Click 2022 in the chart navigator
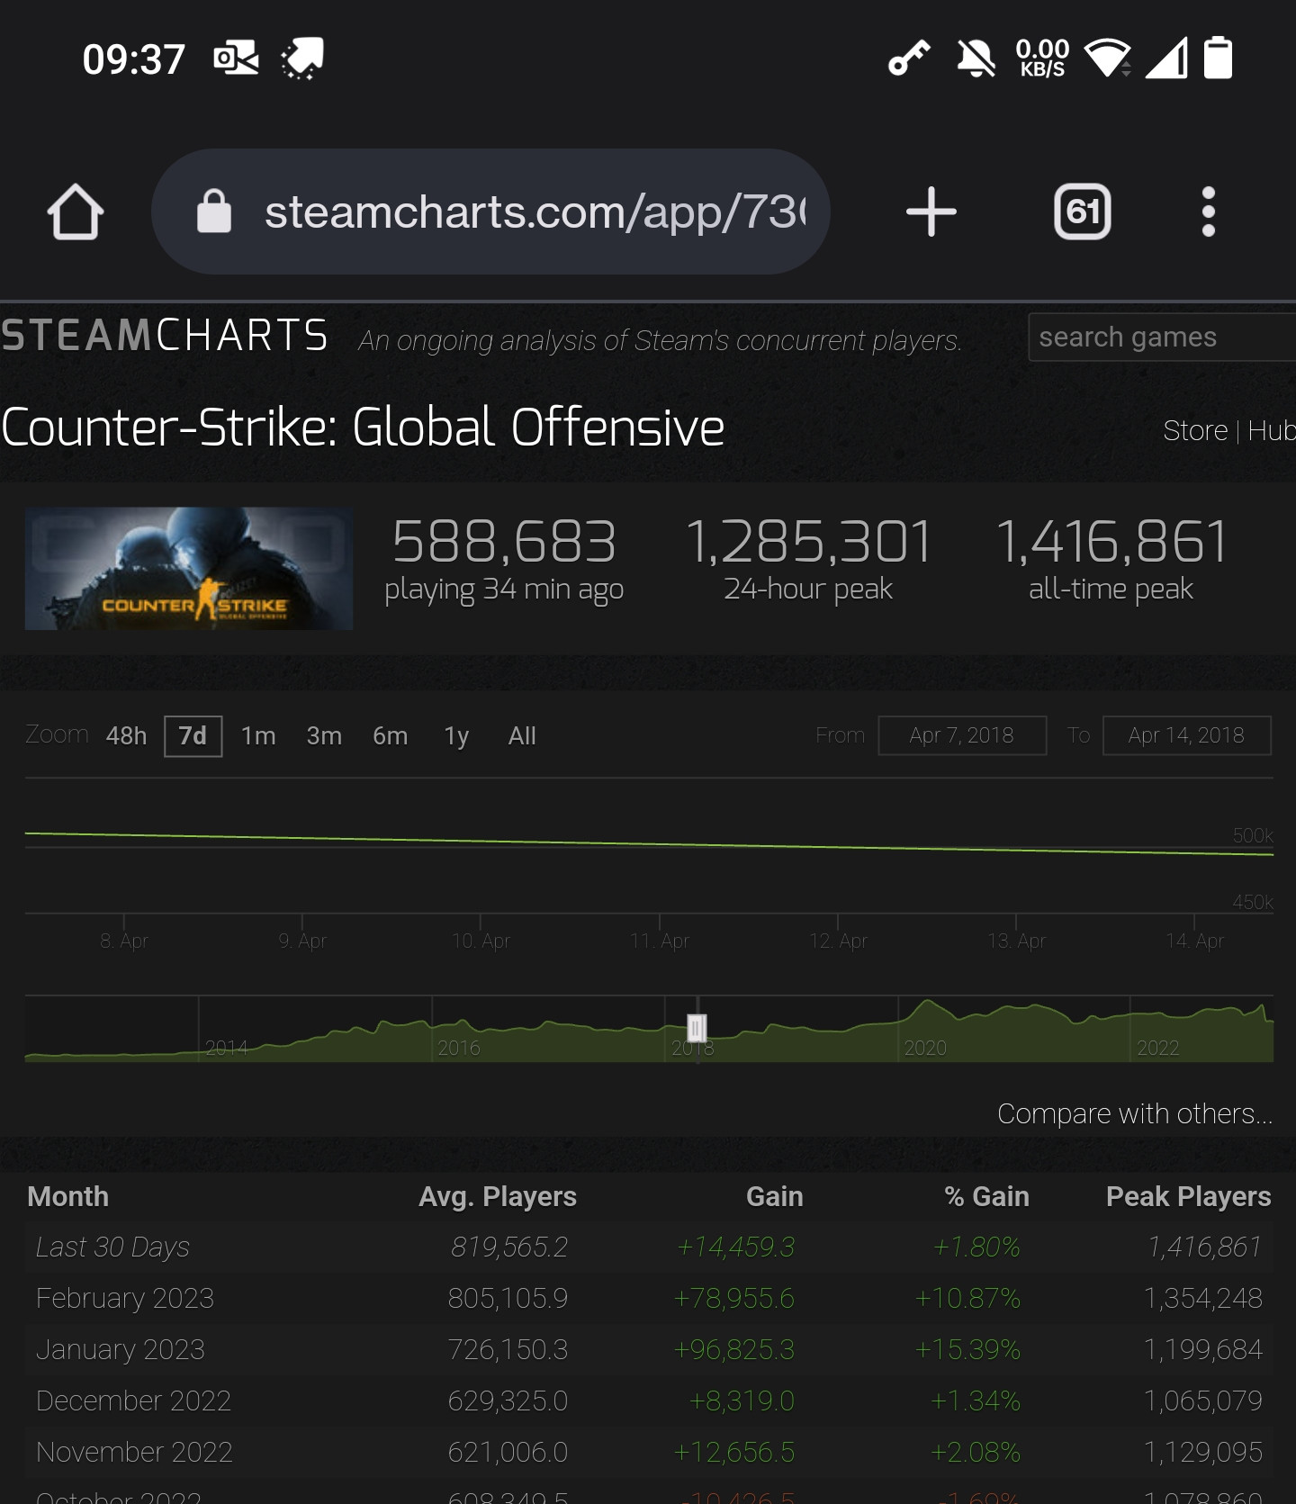Screen dimensions: 1296x1504 click(1157, 1048)
